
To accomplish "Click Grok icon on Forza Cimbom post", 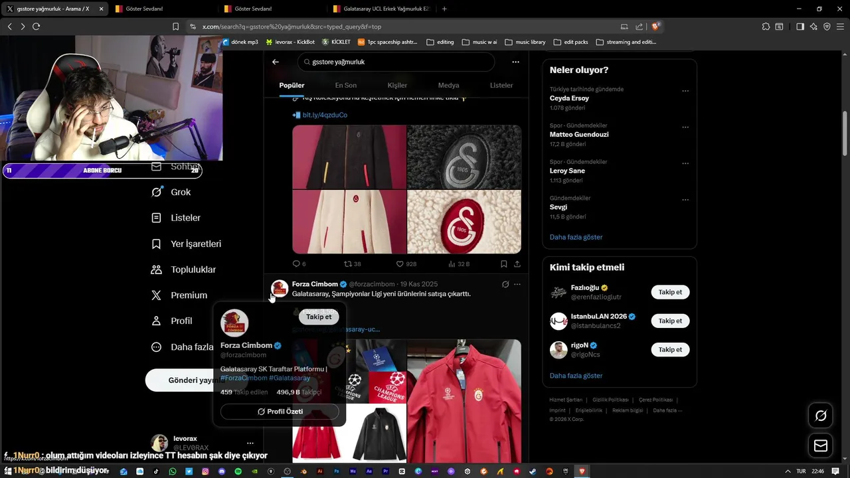I will [505, 284].
